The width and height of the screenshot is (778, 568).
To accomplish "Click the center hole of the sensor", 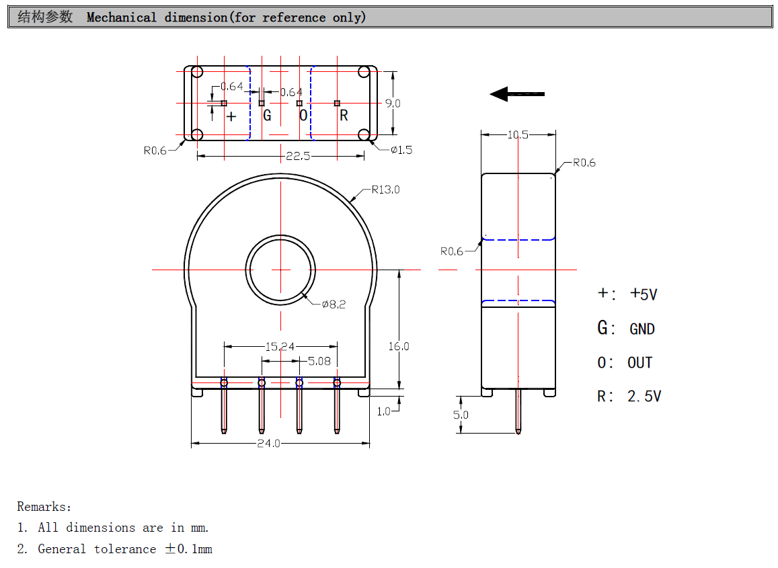I will click(280, 270).
